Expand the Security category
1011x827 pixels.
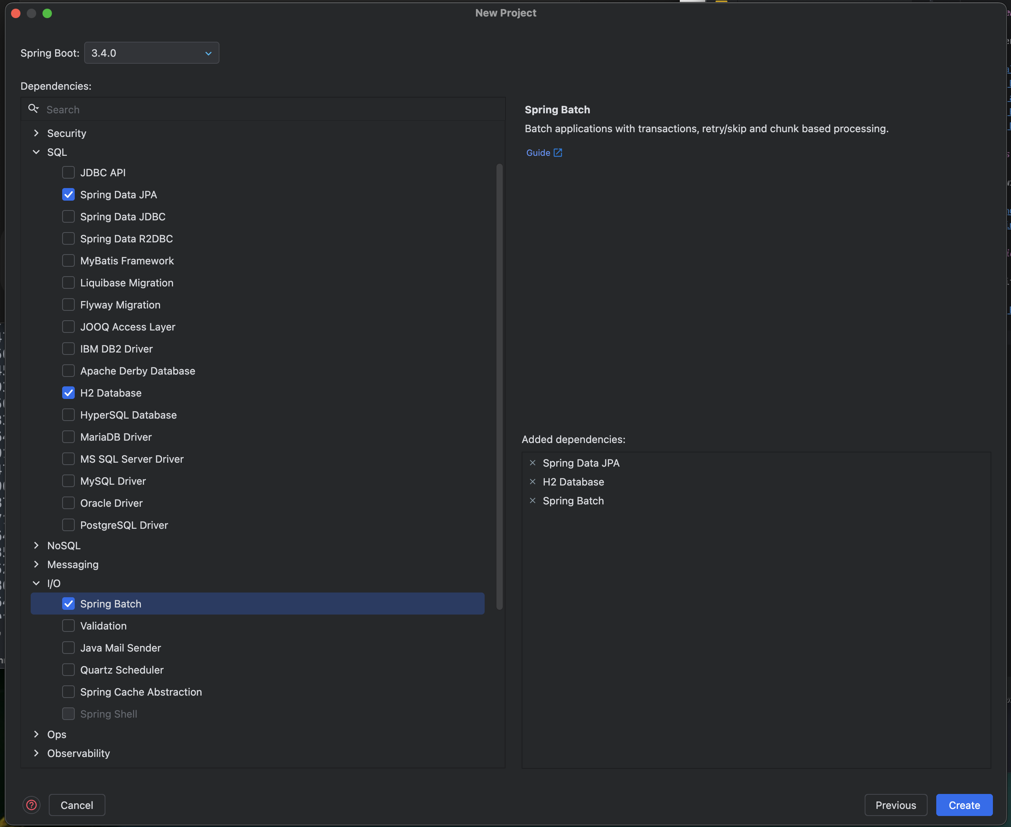36,133
